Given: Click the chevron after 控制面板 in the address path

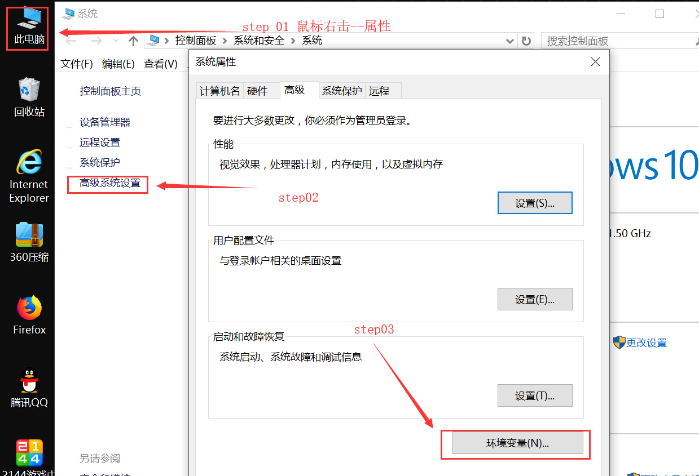Looking at the screenshot, I should pos(225,41).
